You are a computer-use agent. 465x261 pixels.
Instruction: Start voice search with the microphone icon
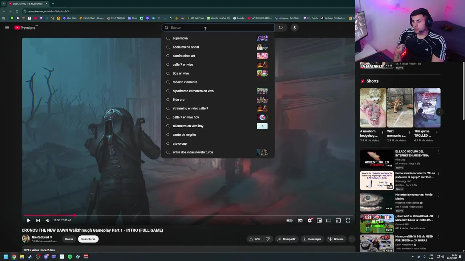[295, 28]
